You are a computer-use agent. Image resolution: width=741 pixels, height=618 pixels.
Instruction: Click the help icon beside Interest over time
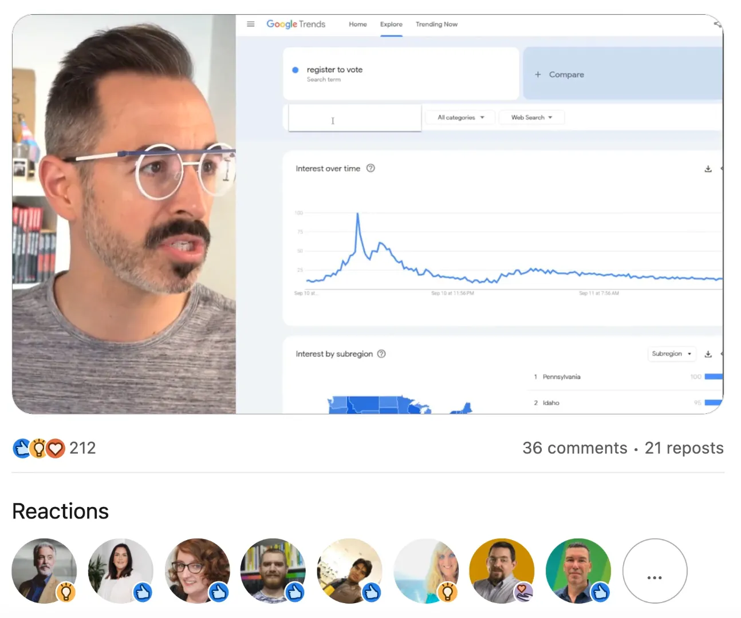pos(370,168)
